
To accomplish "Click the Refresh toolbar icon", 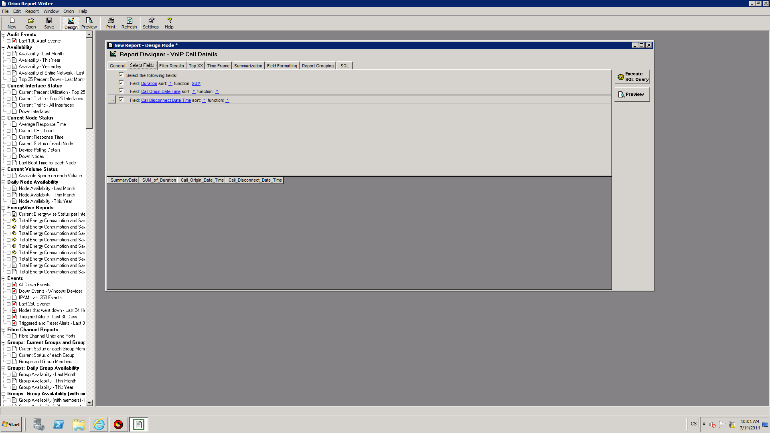I will point(129,23).
